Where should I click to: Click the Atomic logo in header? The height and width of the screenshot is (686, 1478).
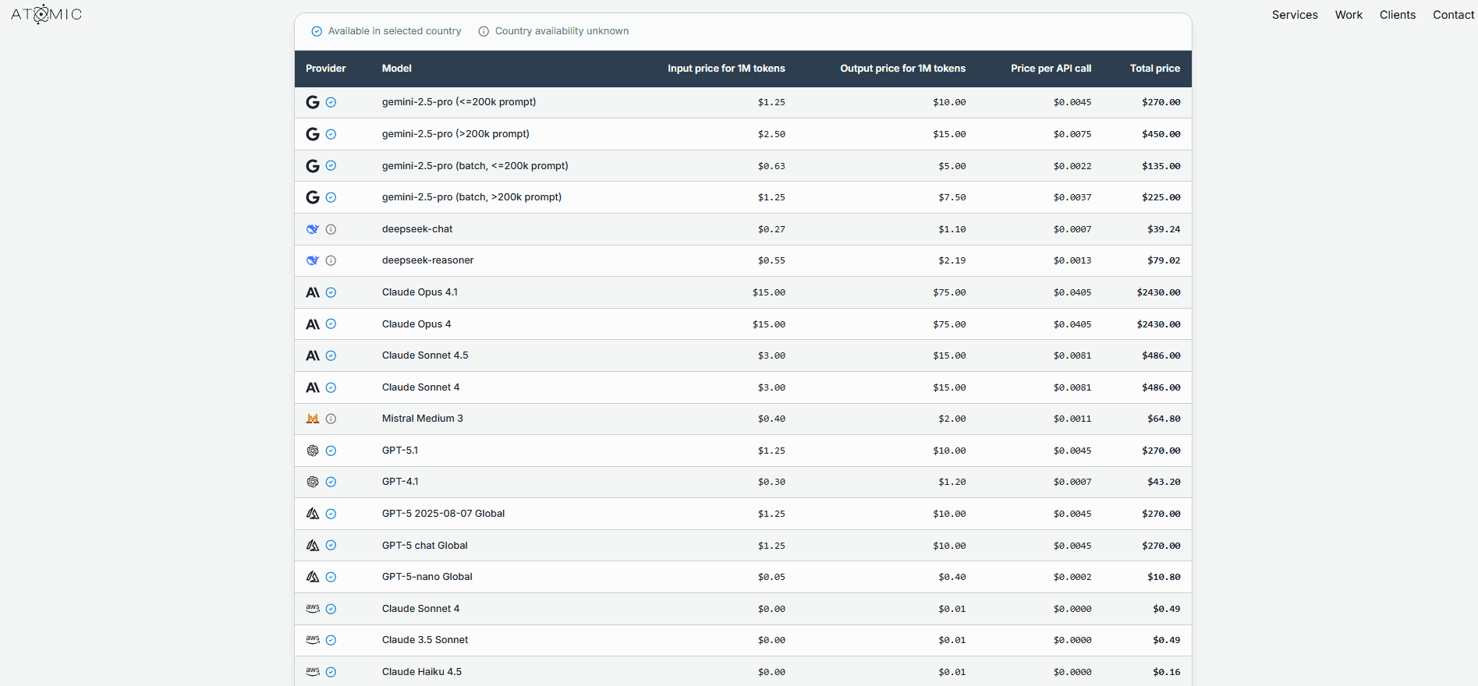click(46, 14)
